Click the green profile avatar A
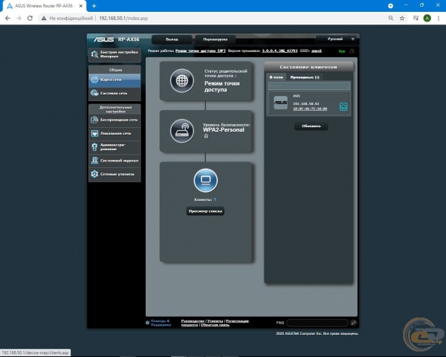 coord(427,18)
